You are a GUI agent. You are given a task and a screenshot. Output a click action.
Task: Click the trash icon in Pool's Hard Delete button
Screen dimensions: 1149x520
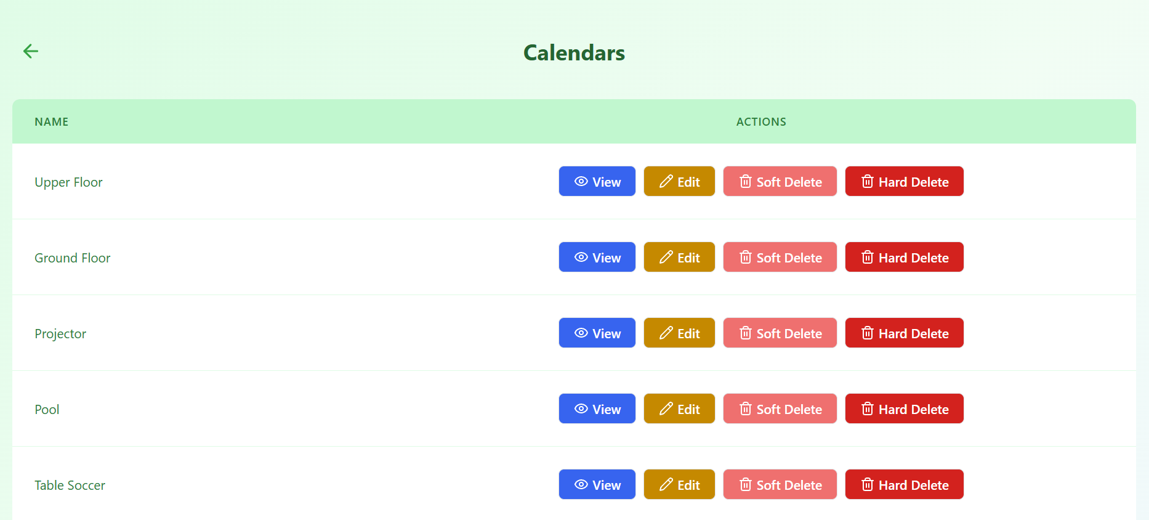tap(867, 408)
